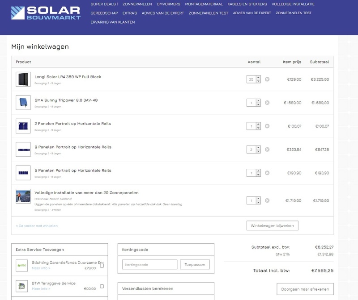Image resolution: width=358 pixels, height=300 pixels.
Task: Open Meer info for Stichting GarantieFonds
Action: (41, 268)
